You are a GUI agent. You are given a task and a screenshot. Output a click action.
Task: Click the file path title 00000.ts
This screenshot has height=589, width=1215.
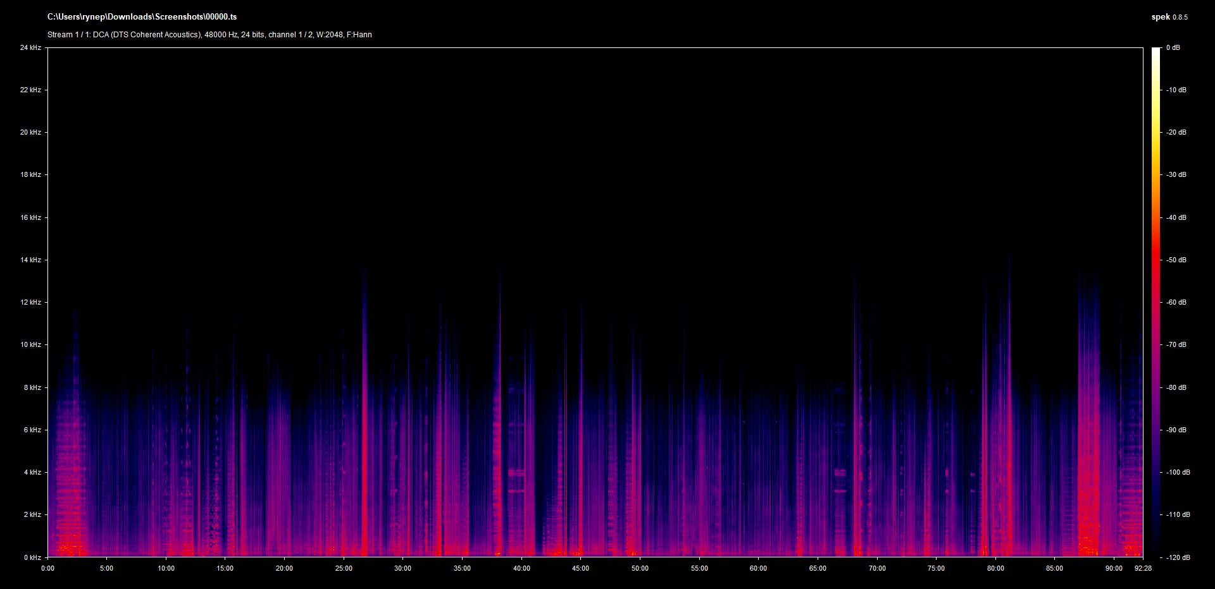click(142, 17)
